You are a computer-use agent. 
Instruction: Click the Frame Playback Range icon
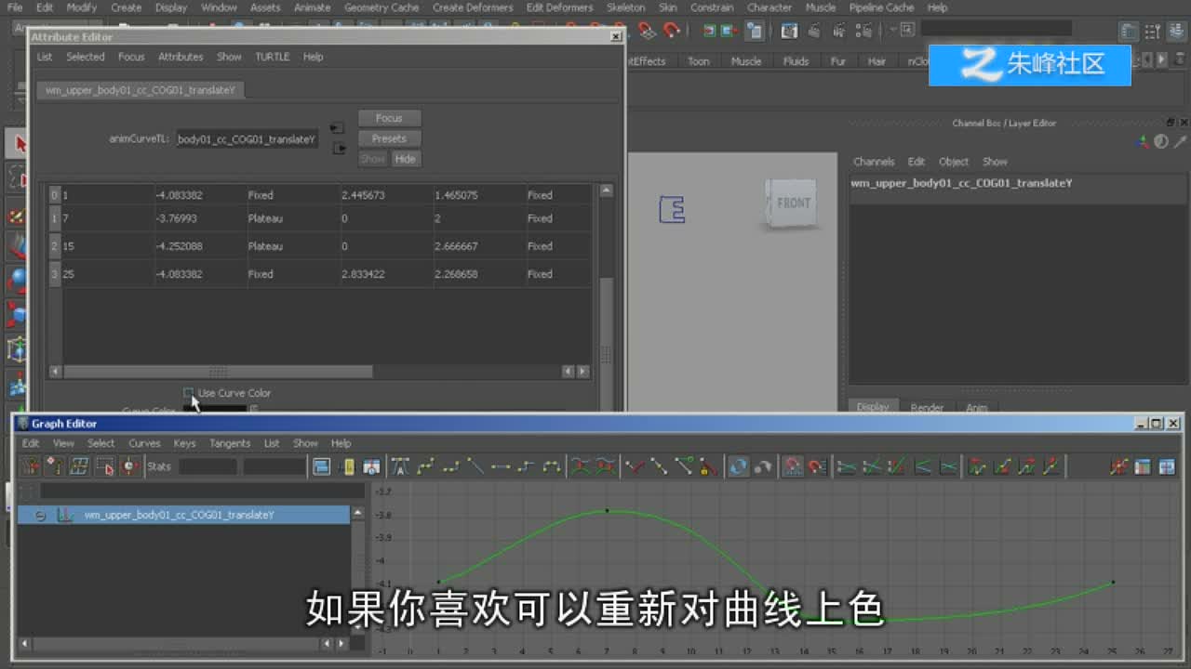tap(346, 466)
